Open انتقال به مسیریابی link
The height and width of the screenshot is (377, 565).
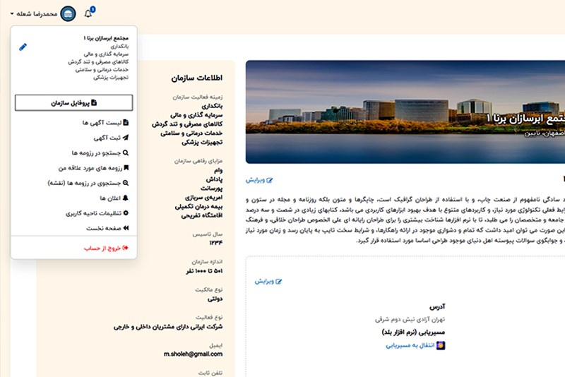[x=410, y=346]
